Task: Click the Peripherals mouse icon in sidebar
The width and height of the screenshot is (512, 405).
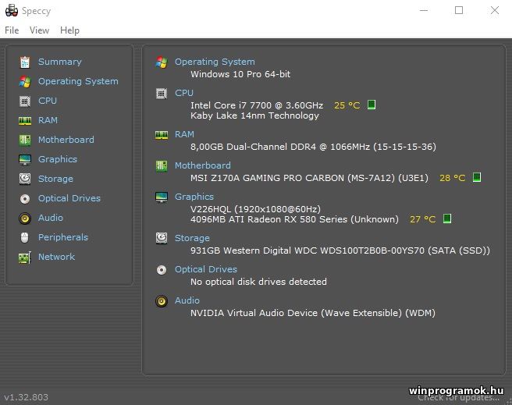Action: coord(25,237)
